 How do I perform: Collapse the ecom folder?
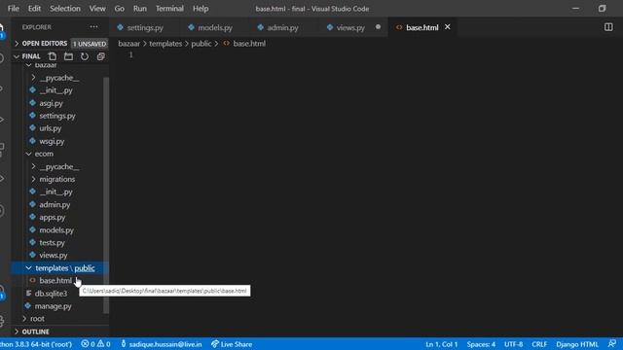[44, 154]
